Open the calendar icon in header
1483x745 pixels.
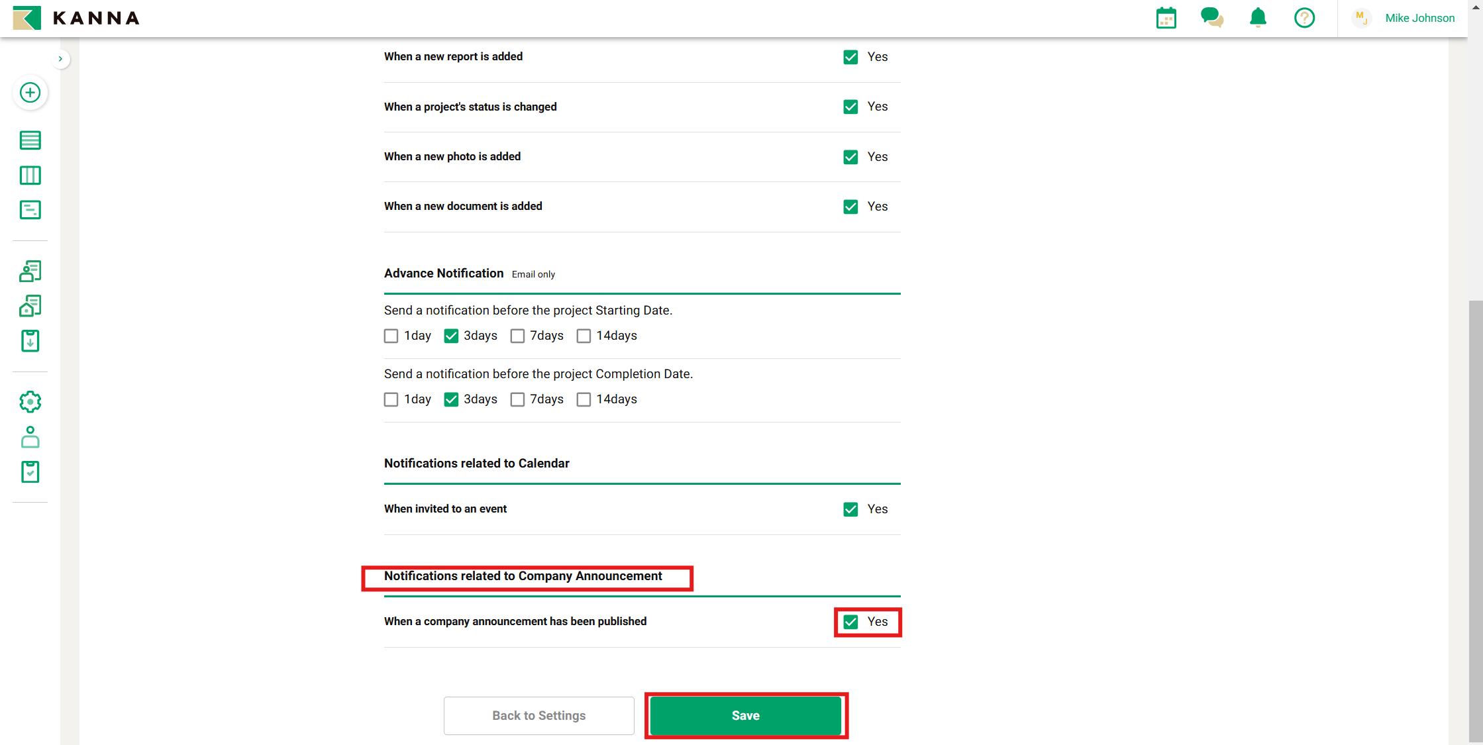[1166, 18]
